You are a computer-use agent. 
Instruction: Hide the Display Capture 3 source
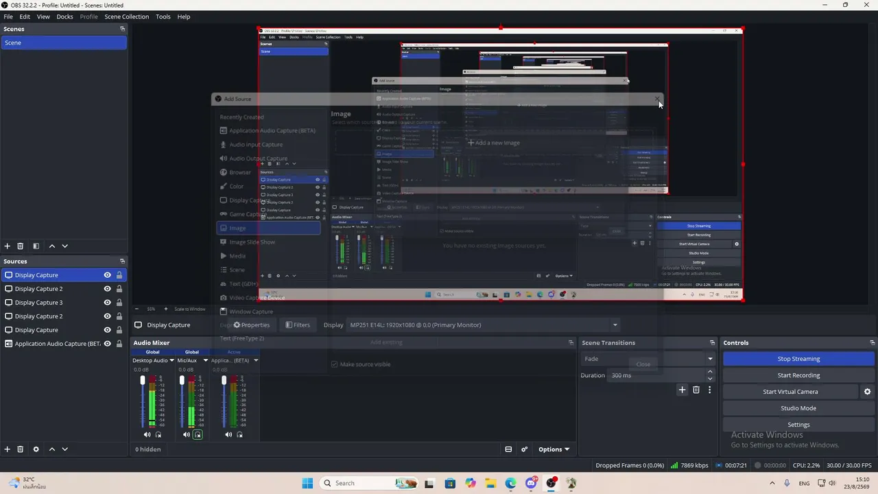(107, 303)
